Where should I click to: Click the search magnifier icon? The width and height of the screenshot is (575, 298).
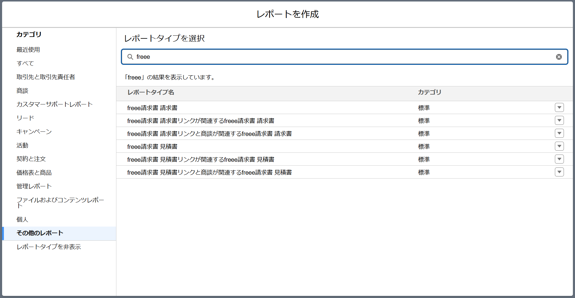(130, 57)
